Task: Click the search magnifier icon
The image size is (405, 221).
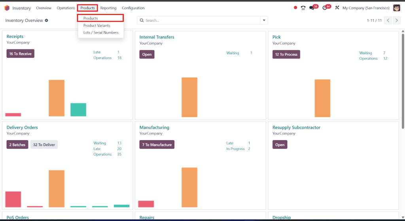Action: (x=142, y=20)
